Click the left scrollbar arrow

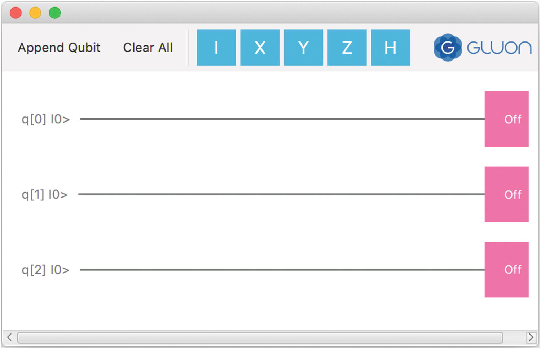(9, 337)
